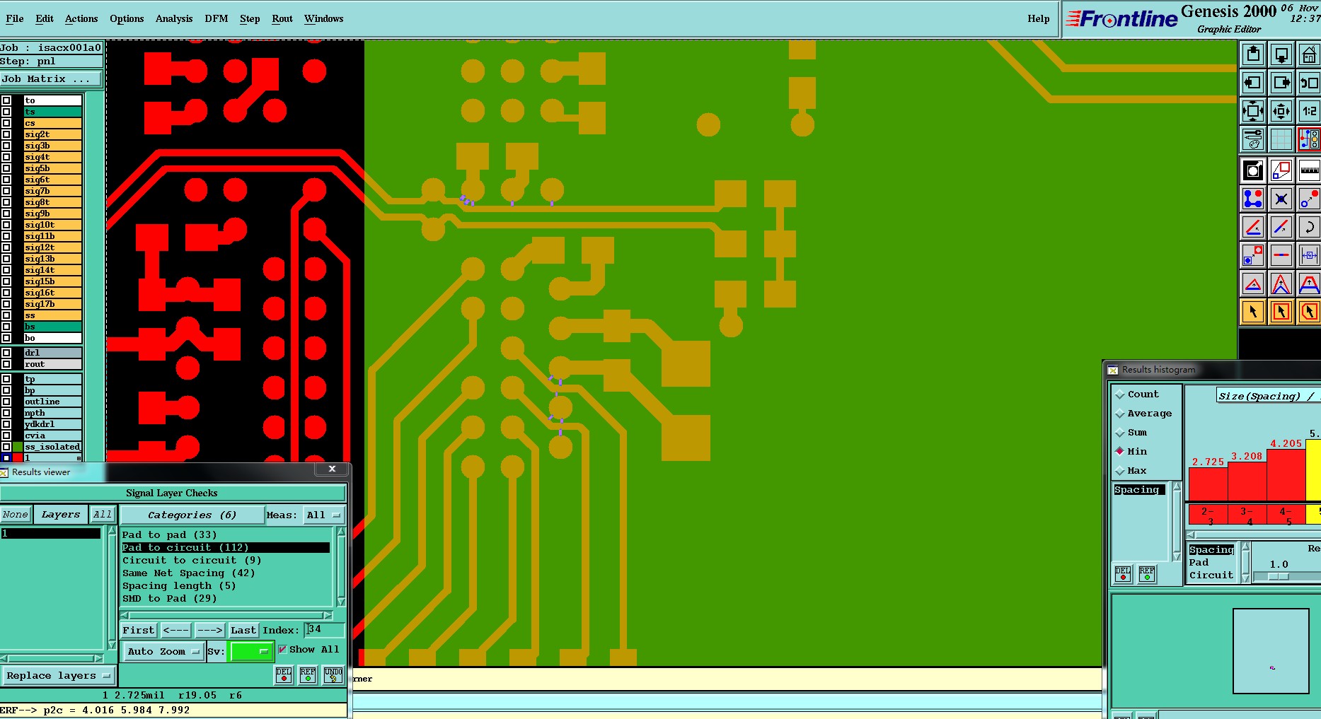Image resolution: width=1321 pixels, height=719 pixels.
Task: Click the previous zoom view icon
Action: (1309, 83)
